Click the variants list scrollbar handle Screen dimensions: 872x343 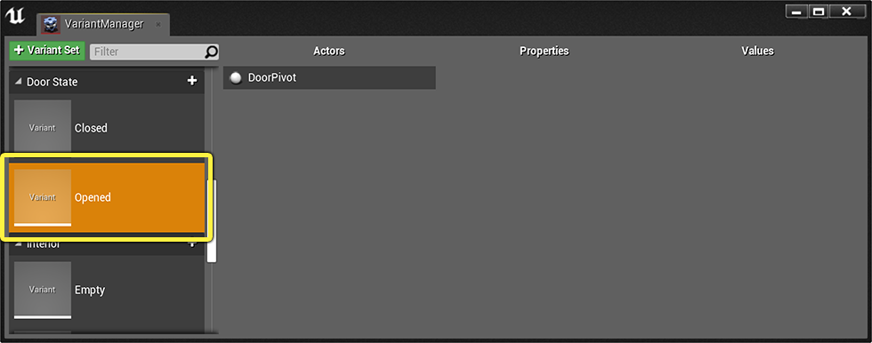pyautogui.click(x=212, y=221)
